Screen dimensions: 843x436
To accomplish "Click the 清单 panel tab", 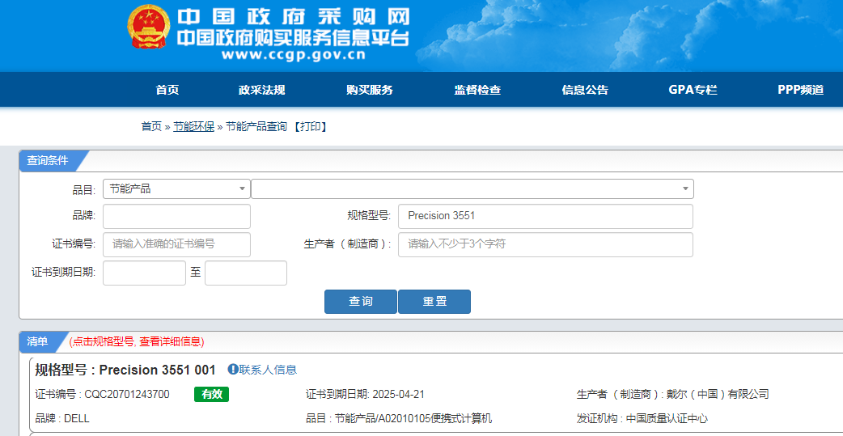I will (x=37, y=341).
